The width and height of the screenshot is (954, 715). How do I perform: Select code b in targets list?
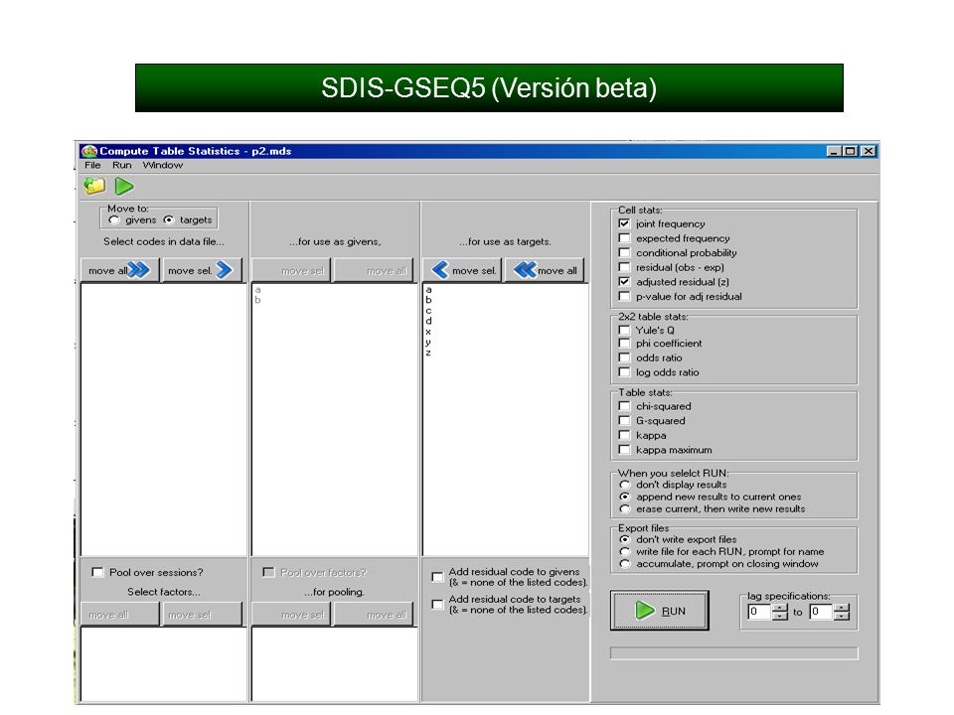coord(428,300)
